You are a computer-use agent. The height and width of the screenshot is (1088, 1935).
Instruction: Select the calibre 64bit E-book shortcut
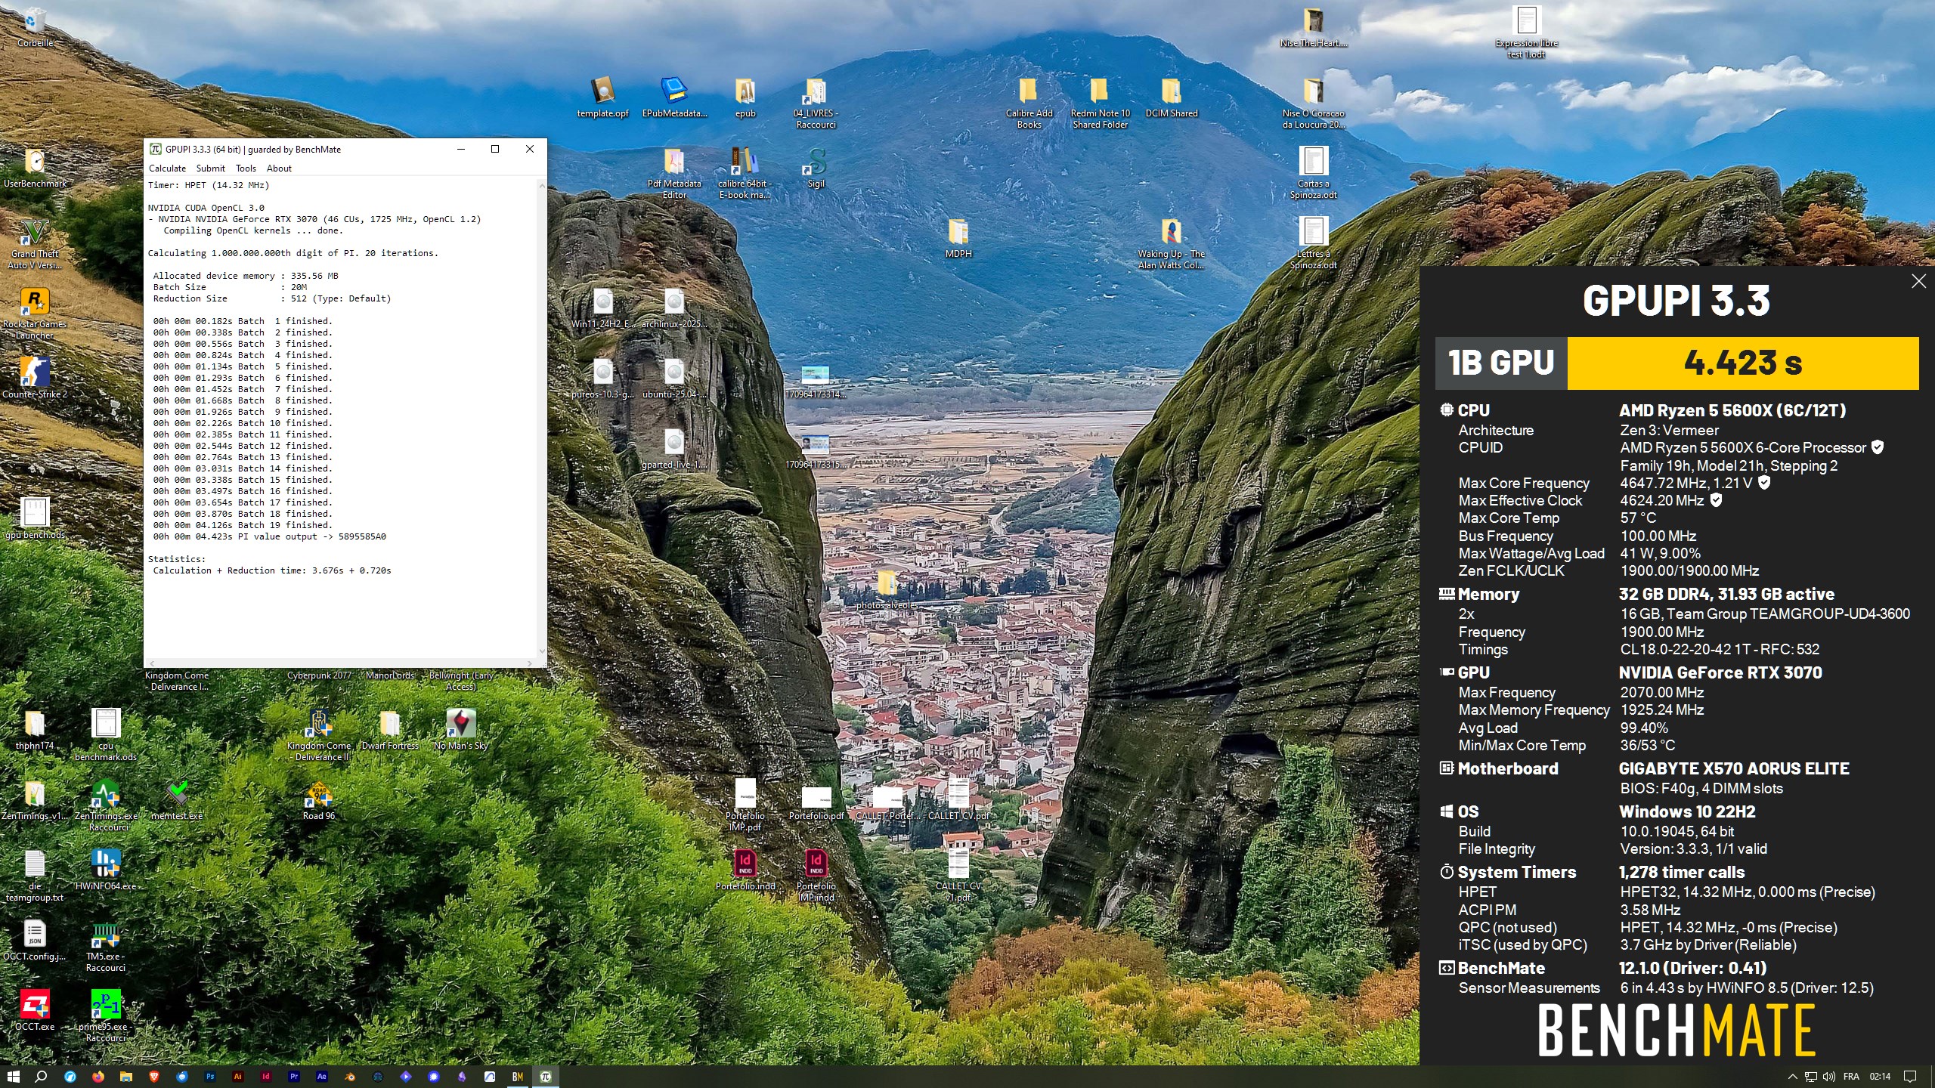click(x=745, y=173)
